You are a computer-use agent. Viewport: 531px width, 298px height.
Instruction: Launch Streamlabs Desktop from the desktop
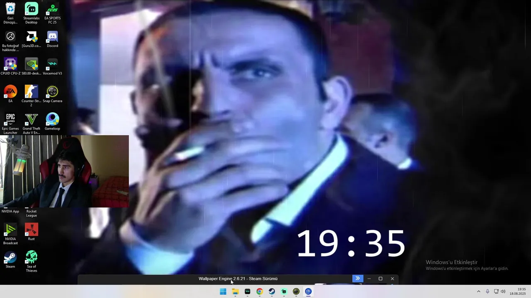point(32,13)
